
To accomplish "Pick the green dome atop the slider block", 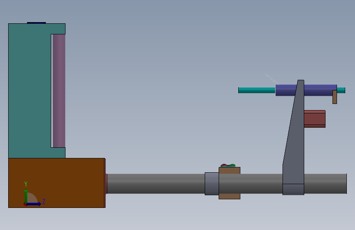I will 232,165.
